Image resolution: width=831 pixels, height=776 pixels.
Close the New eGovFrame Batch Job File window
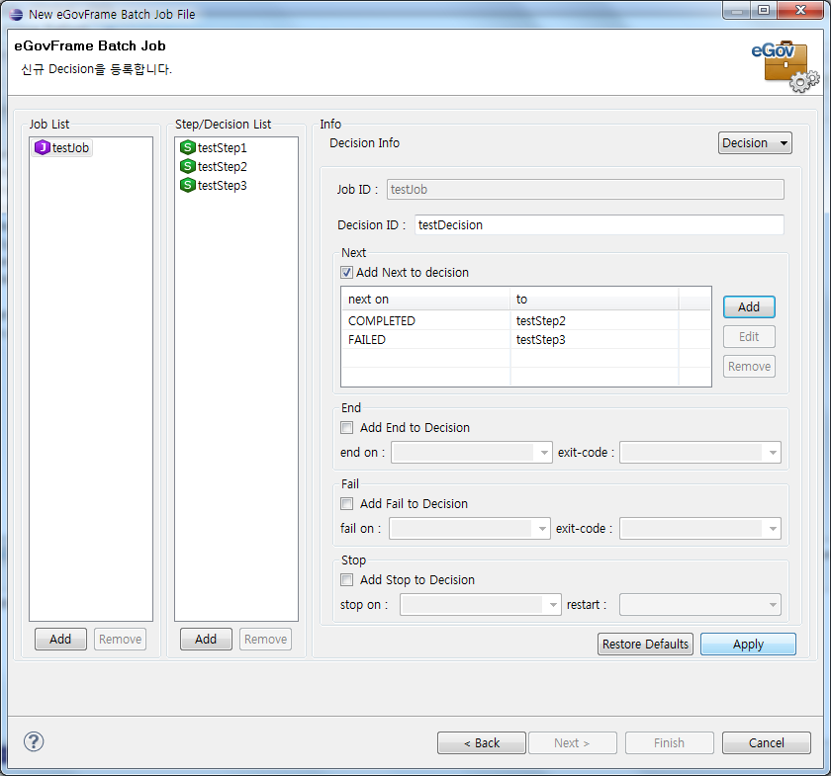pos(800,10)
